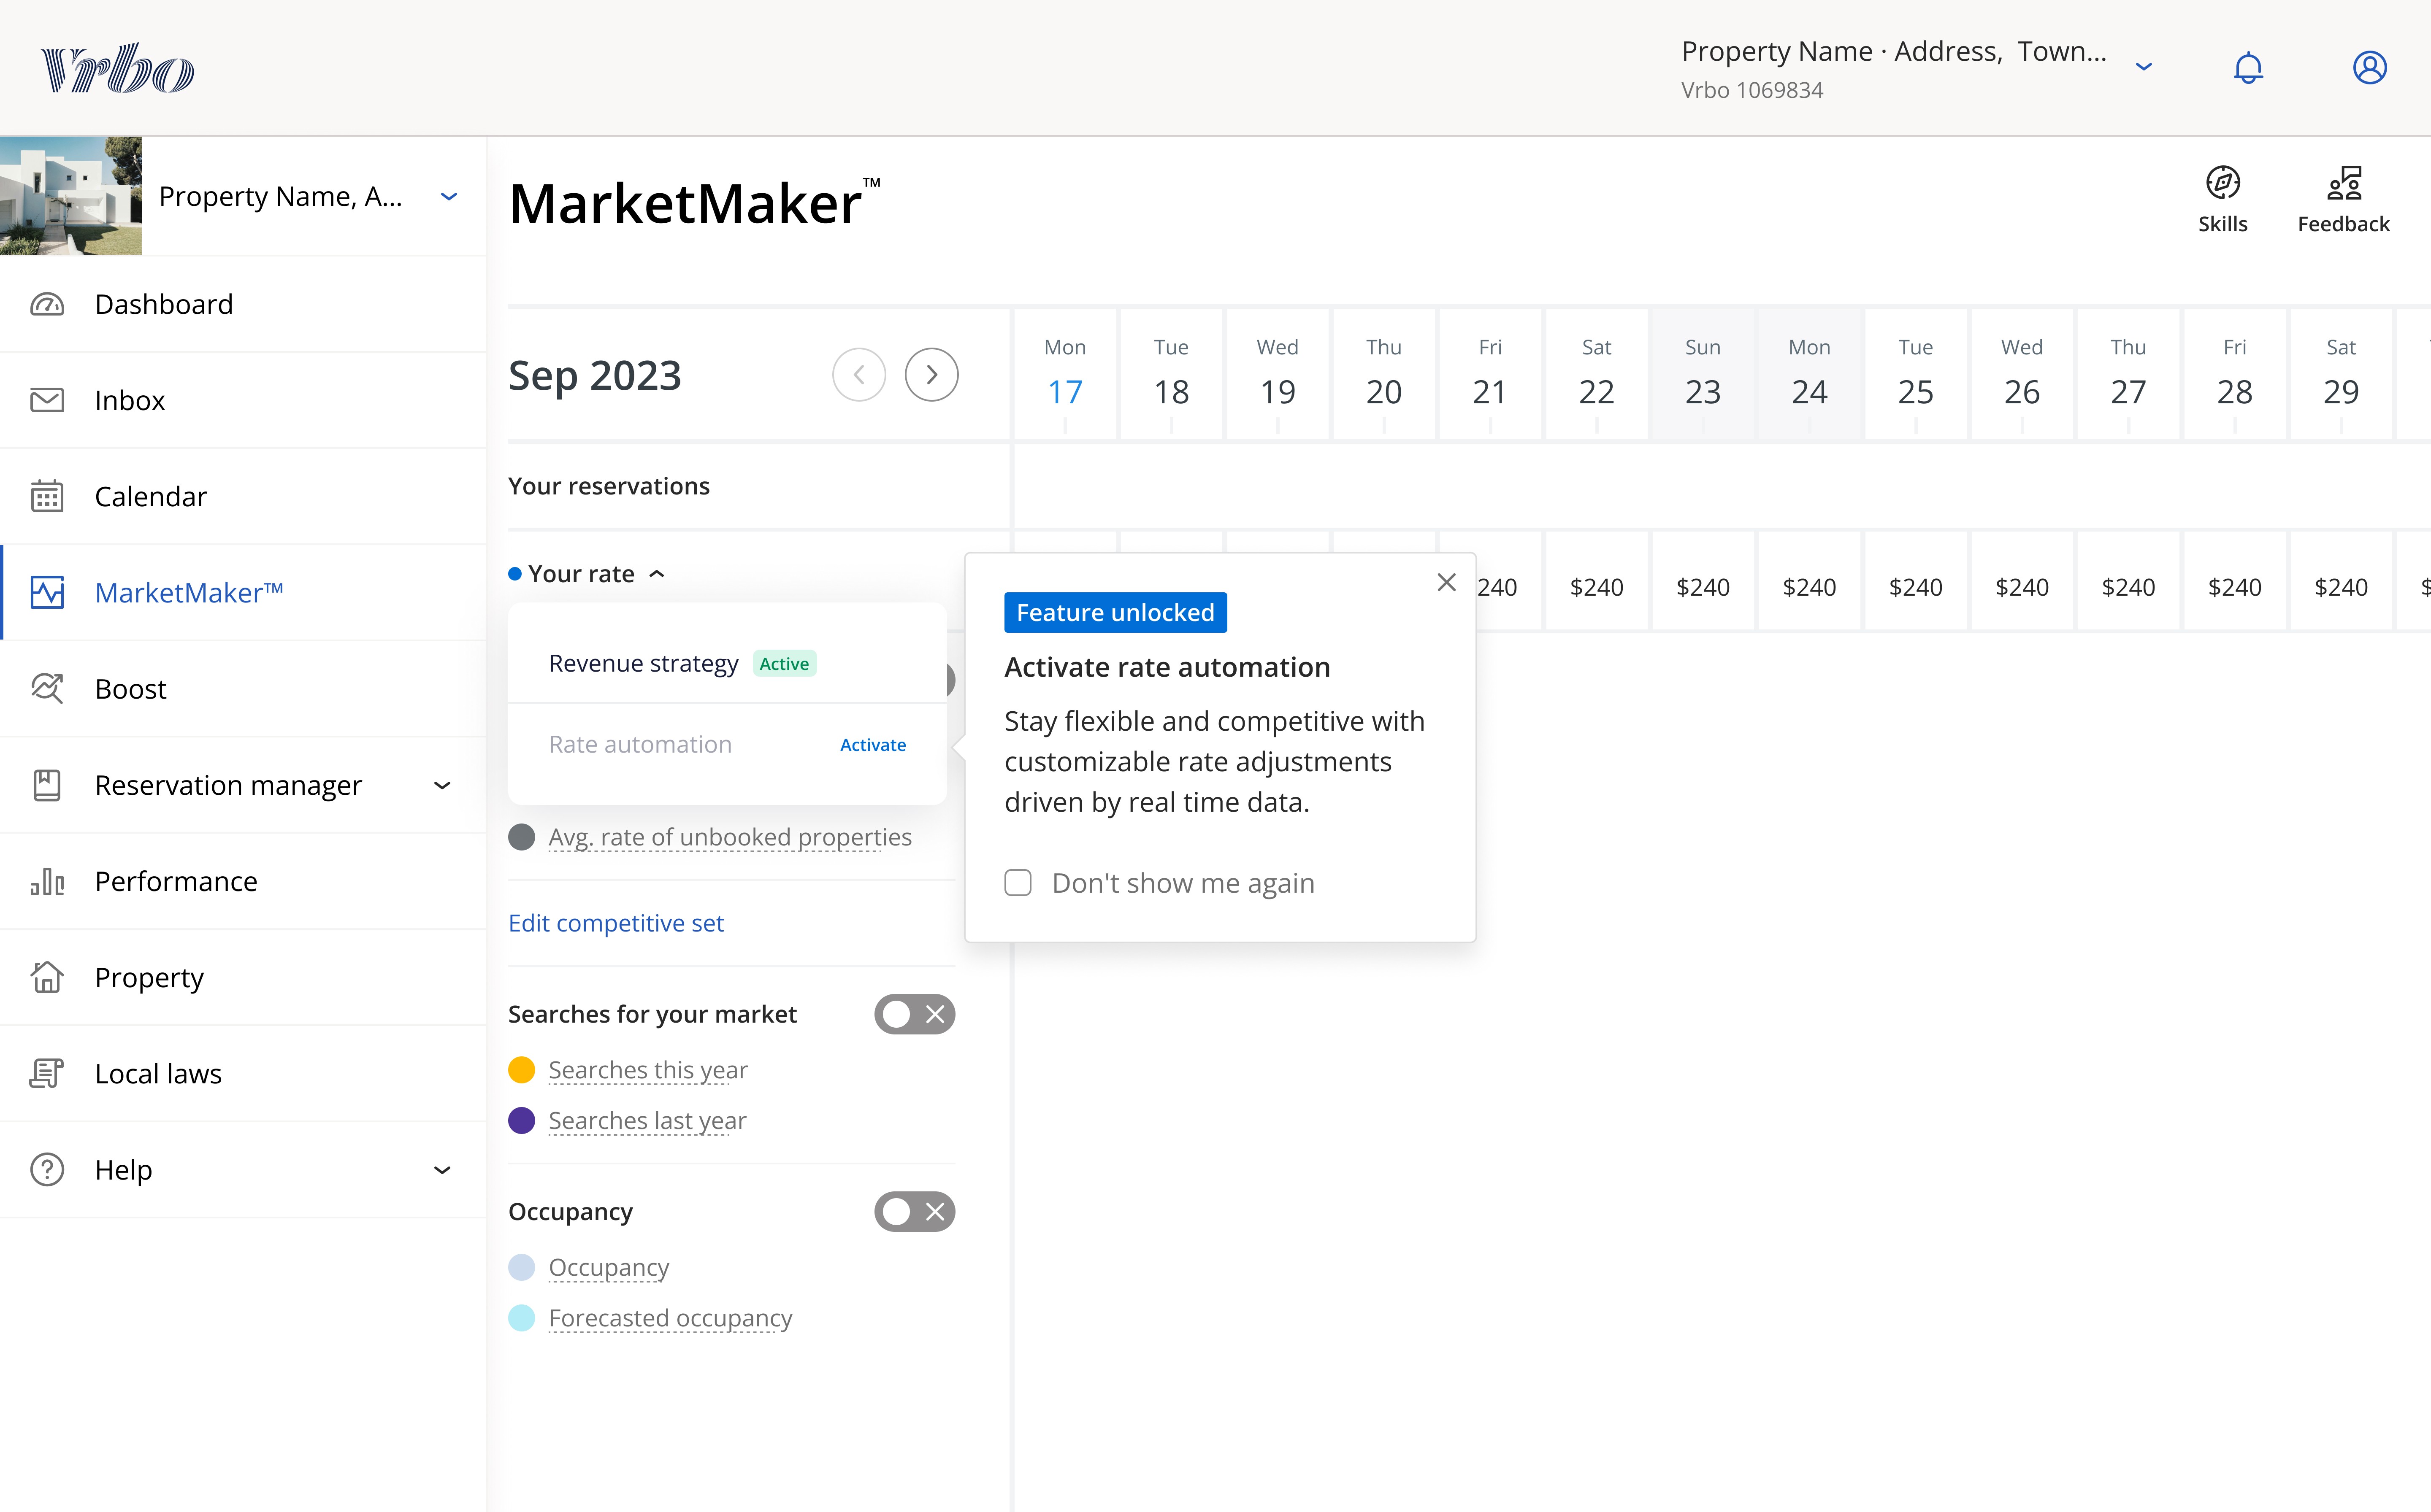Screen dimensions: 2431x1512
Task: Go to next dates with right arrow
Action: click(x=931, y=375)
